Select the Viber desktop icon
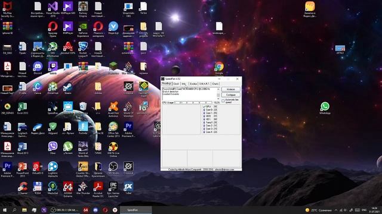382x214 pixels. pos(53,148)
